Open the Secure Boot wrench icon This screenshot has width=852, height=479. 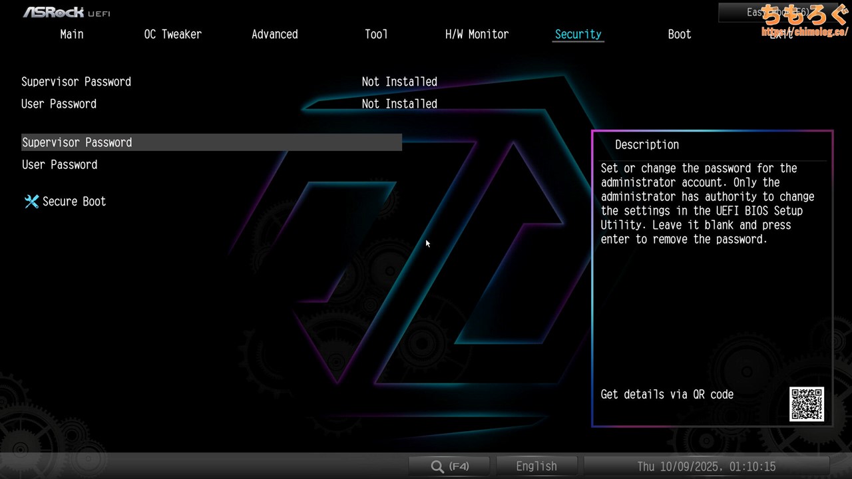click(31, 202)
